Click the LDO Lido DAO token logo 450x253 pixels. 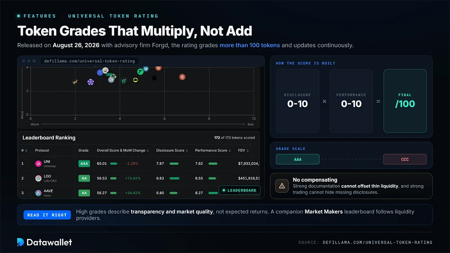click(x=38, y=178)
